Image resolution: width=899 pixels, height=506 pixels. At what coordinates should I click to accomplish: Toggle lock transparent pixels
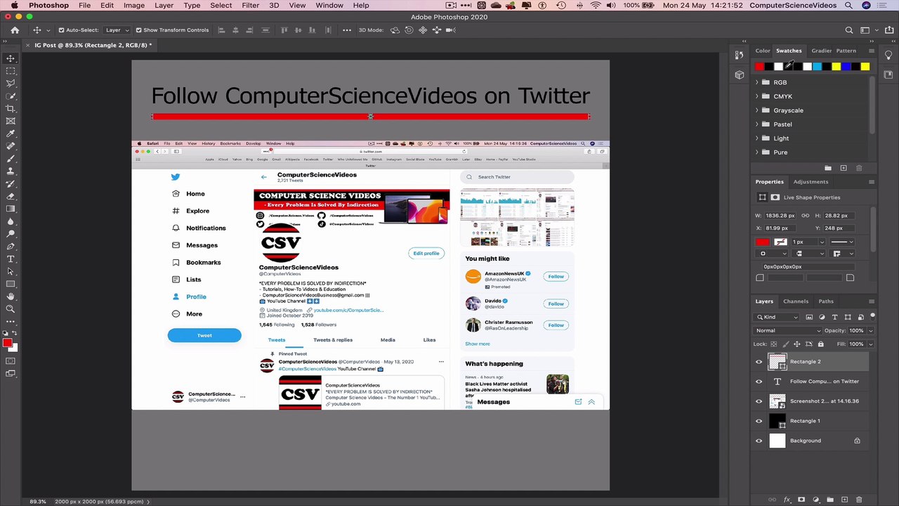coord(774,344)
